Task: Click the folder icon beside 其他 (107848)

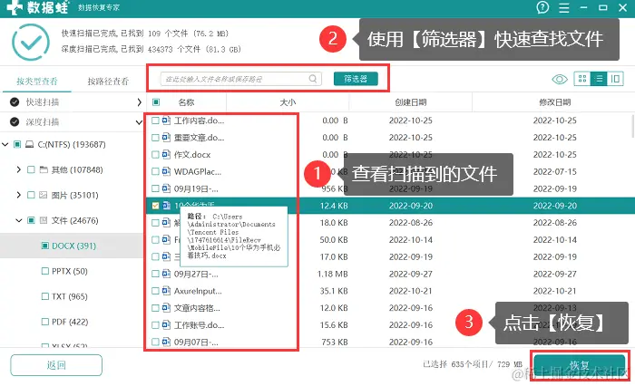Action: 44,169
